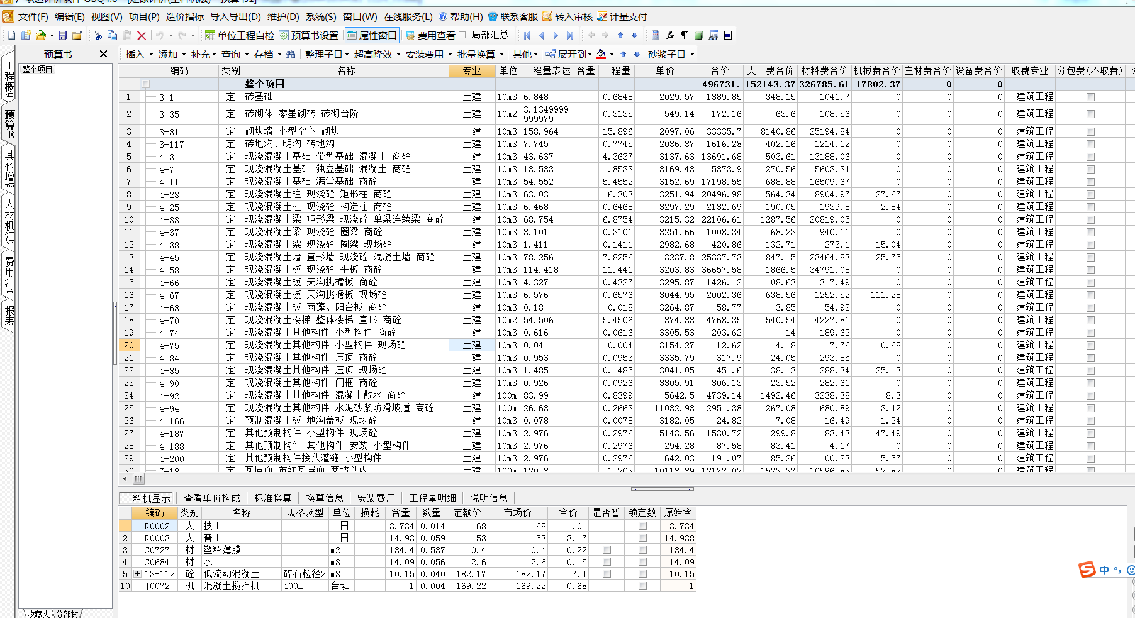This screenshot has width=1135, height=618.
Task: Collapse the 整个项目 row in grid
Action: click(x=145, y=84)
